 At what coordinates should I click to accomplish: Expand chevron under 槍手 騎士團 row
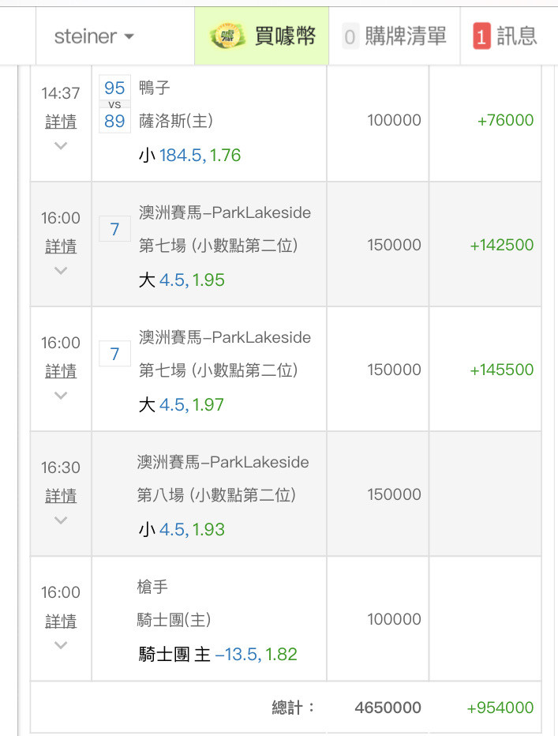click(x=61, y=645)
